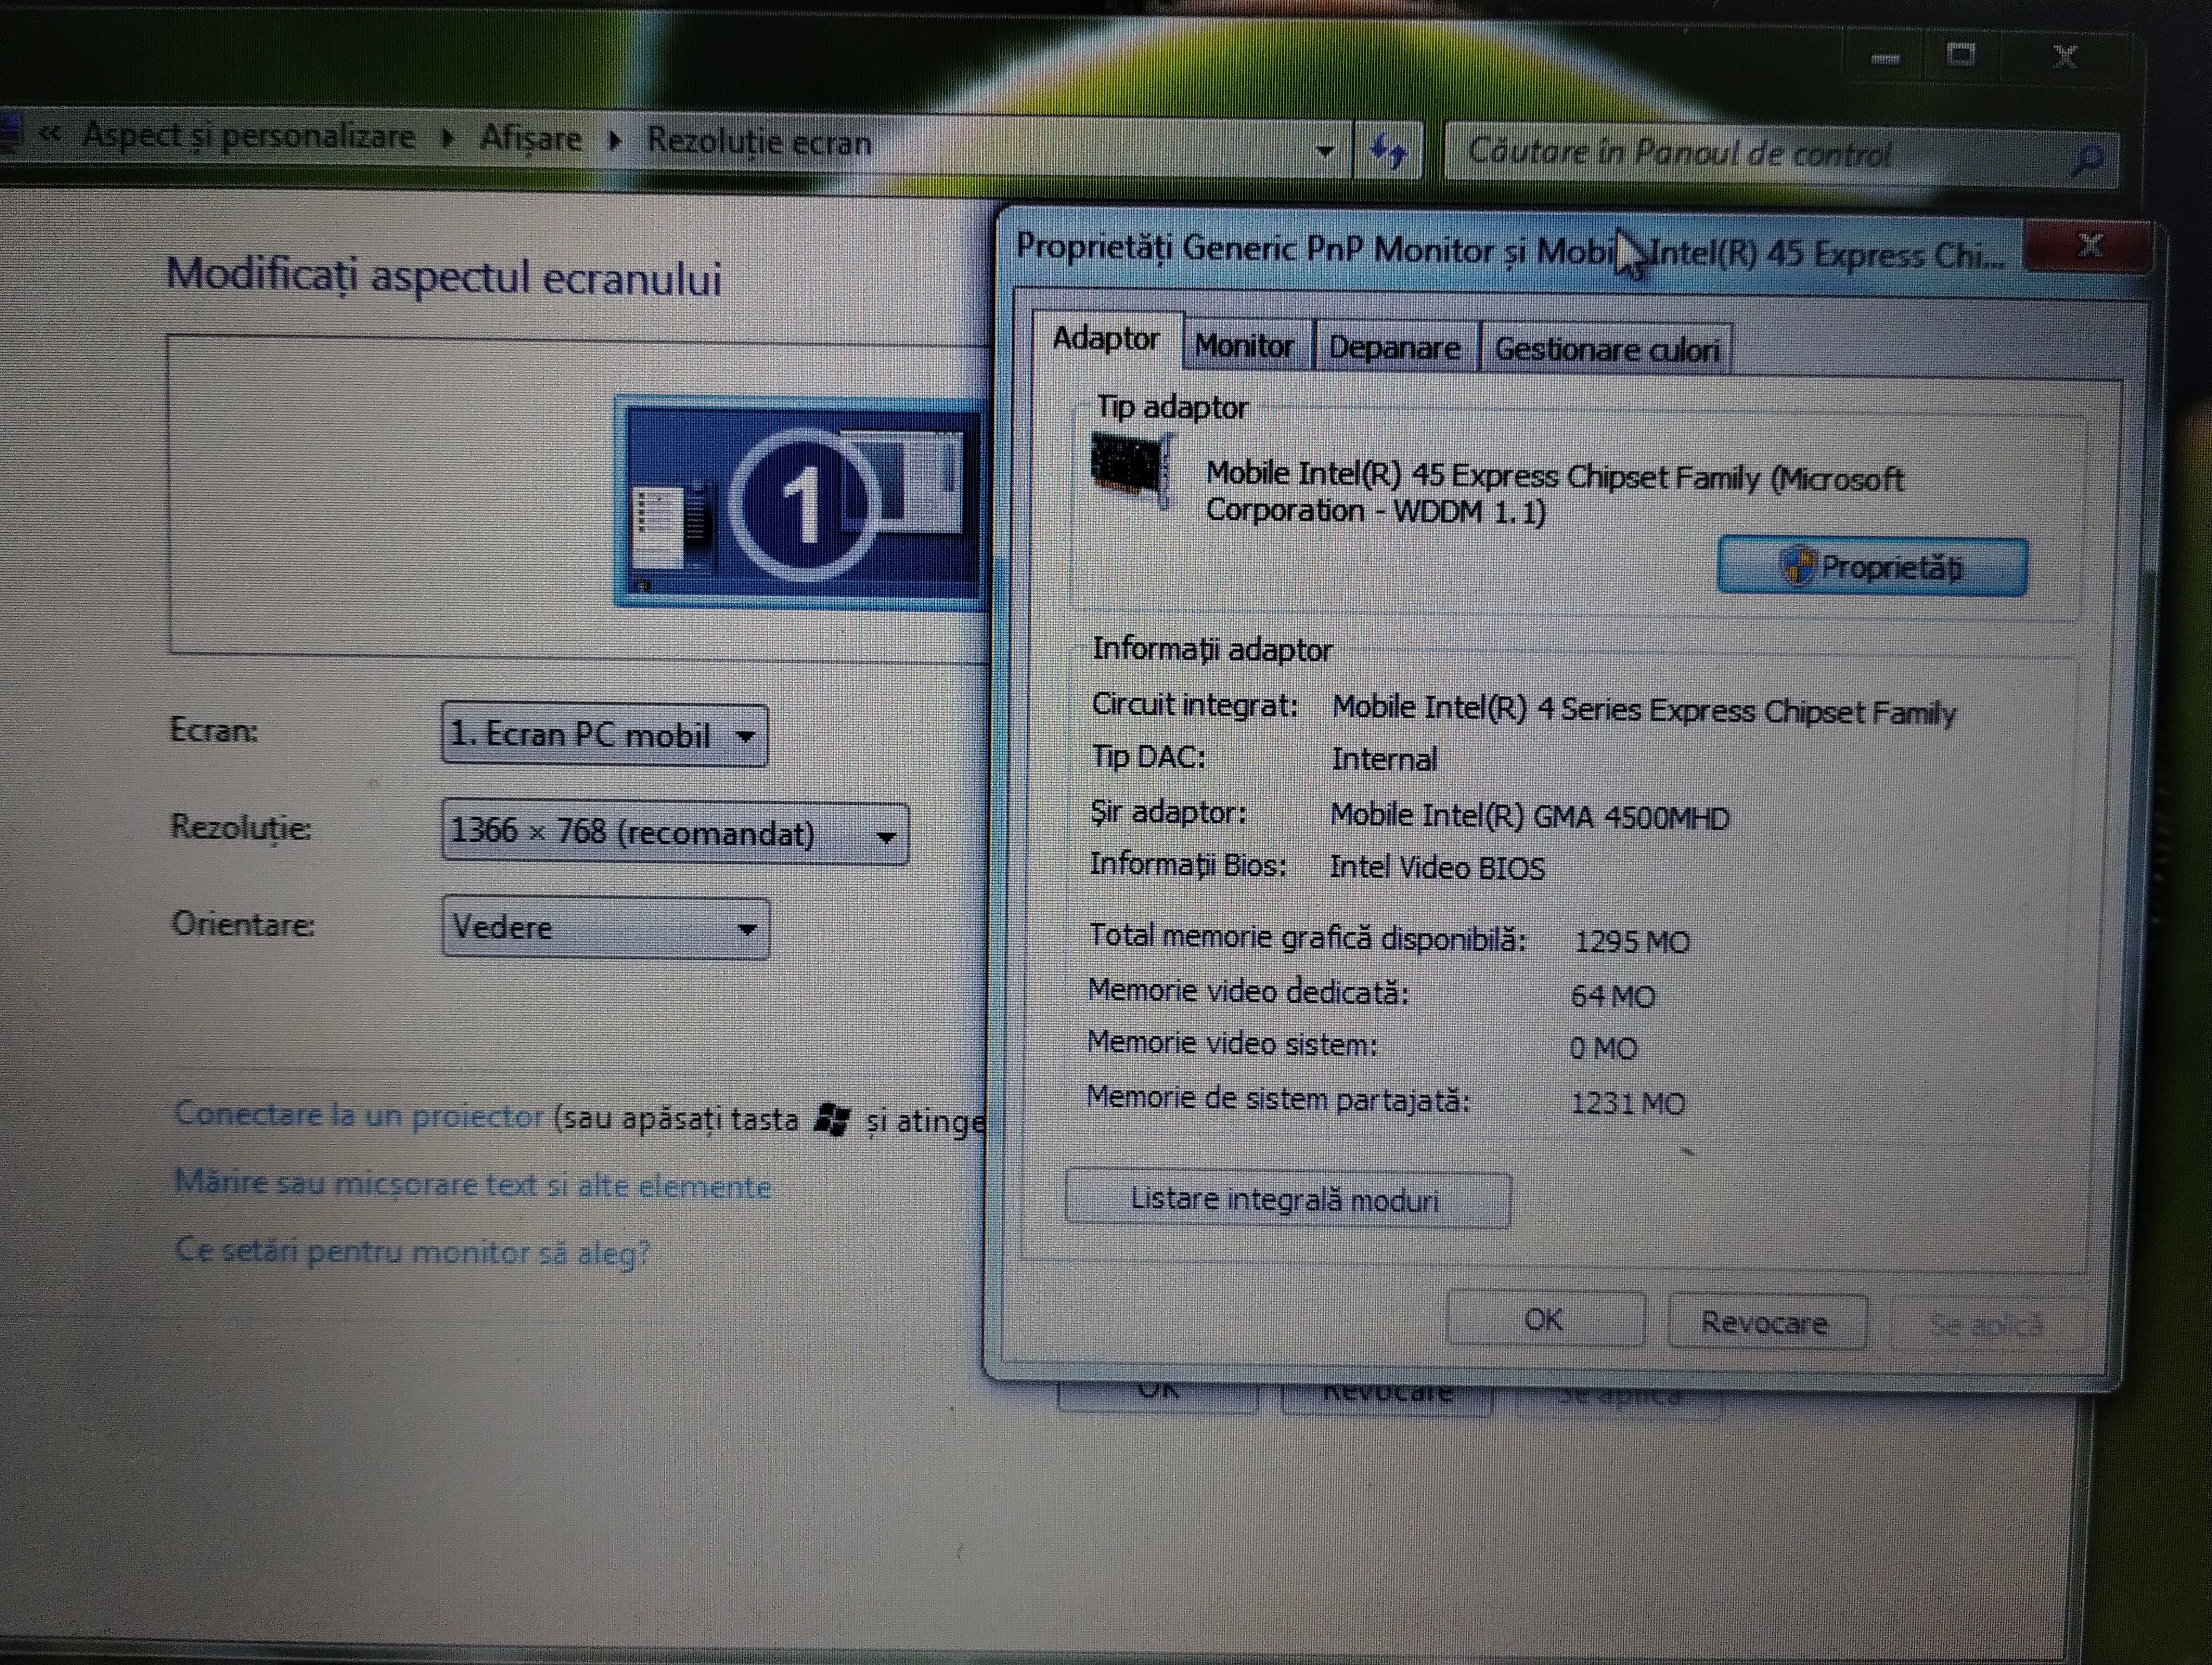Image resolution: width=2212 pixels, height=1665 pixels.
Task: Expand the address bar history dropdown arrow
Action: [x=1325, y=151]
